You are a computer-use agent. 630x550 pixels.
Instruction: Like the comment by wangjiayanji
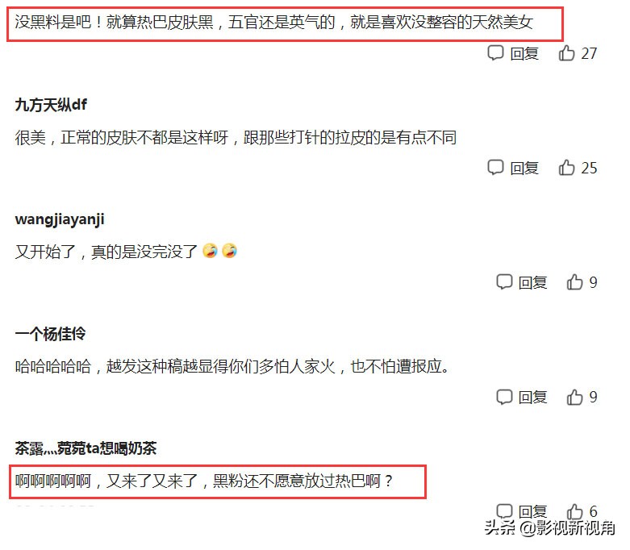tap(574, 282)
